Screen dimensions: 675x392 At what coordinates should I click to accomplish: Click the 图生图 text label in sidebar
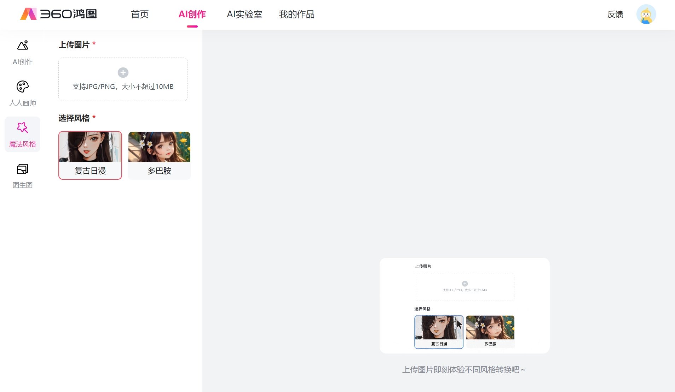[x=23, y=185]
